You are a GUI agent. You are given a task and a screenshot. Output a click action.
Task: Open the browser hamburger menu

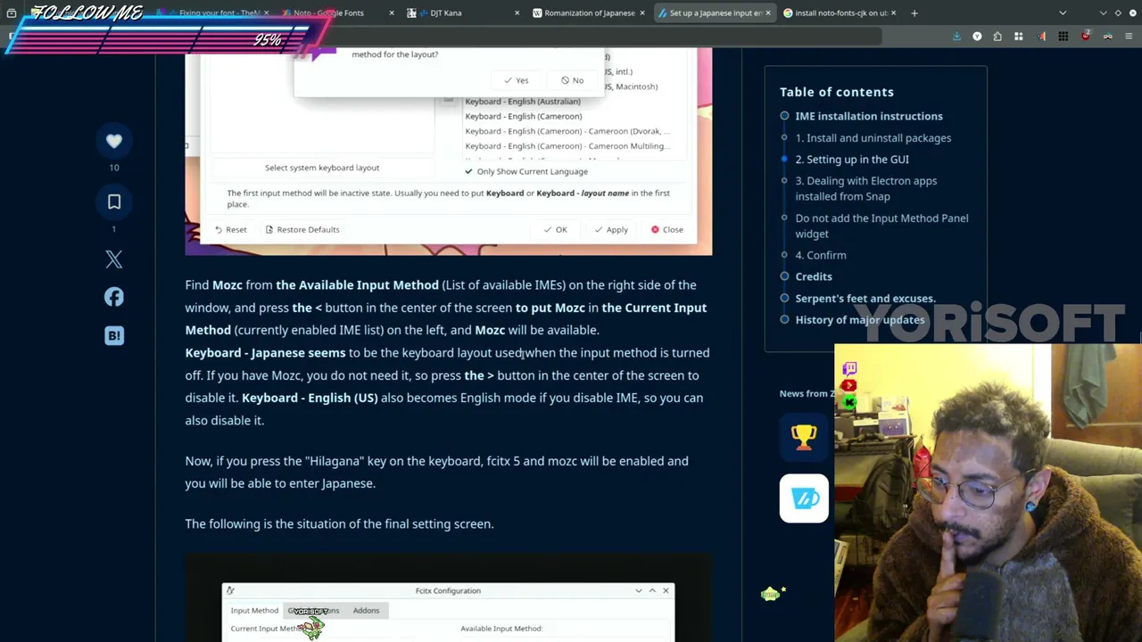coord(1129,37)
